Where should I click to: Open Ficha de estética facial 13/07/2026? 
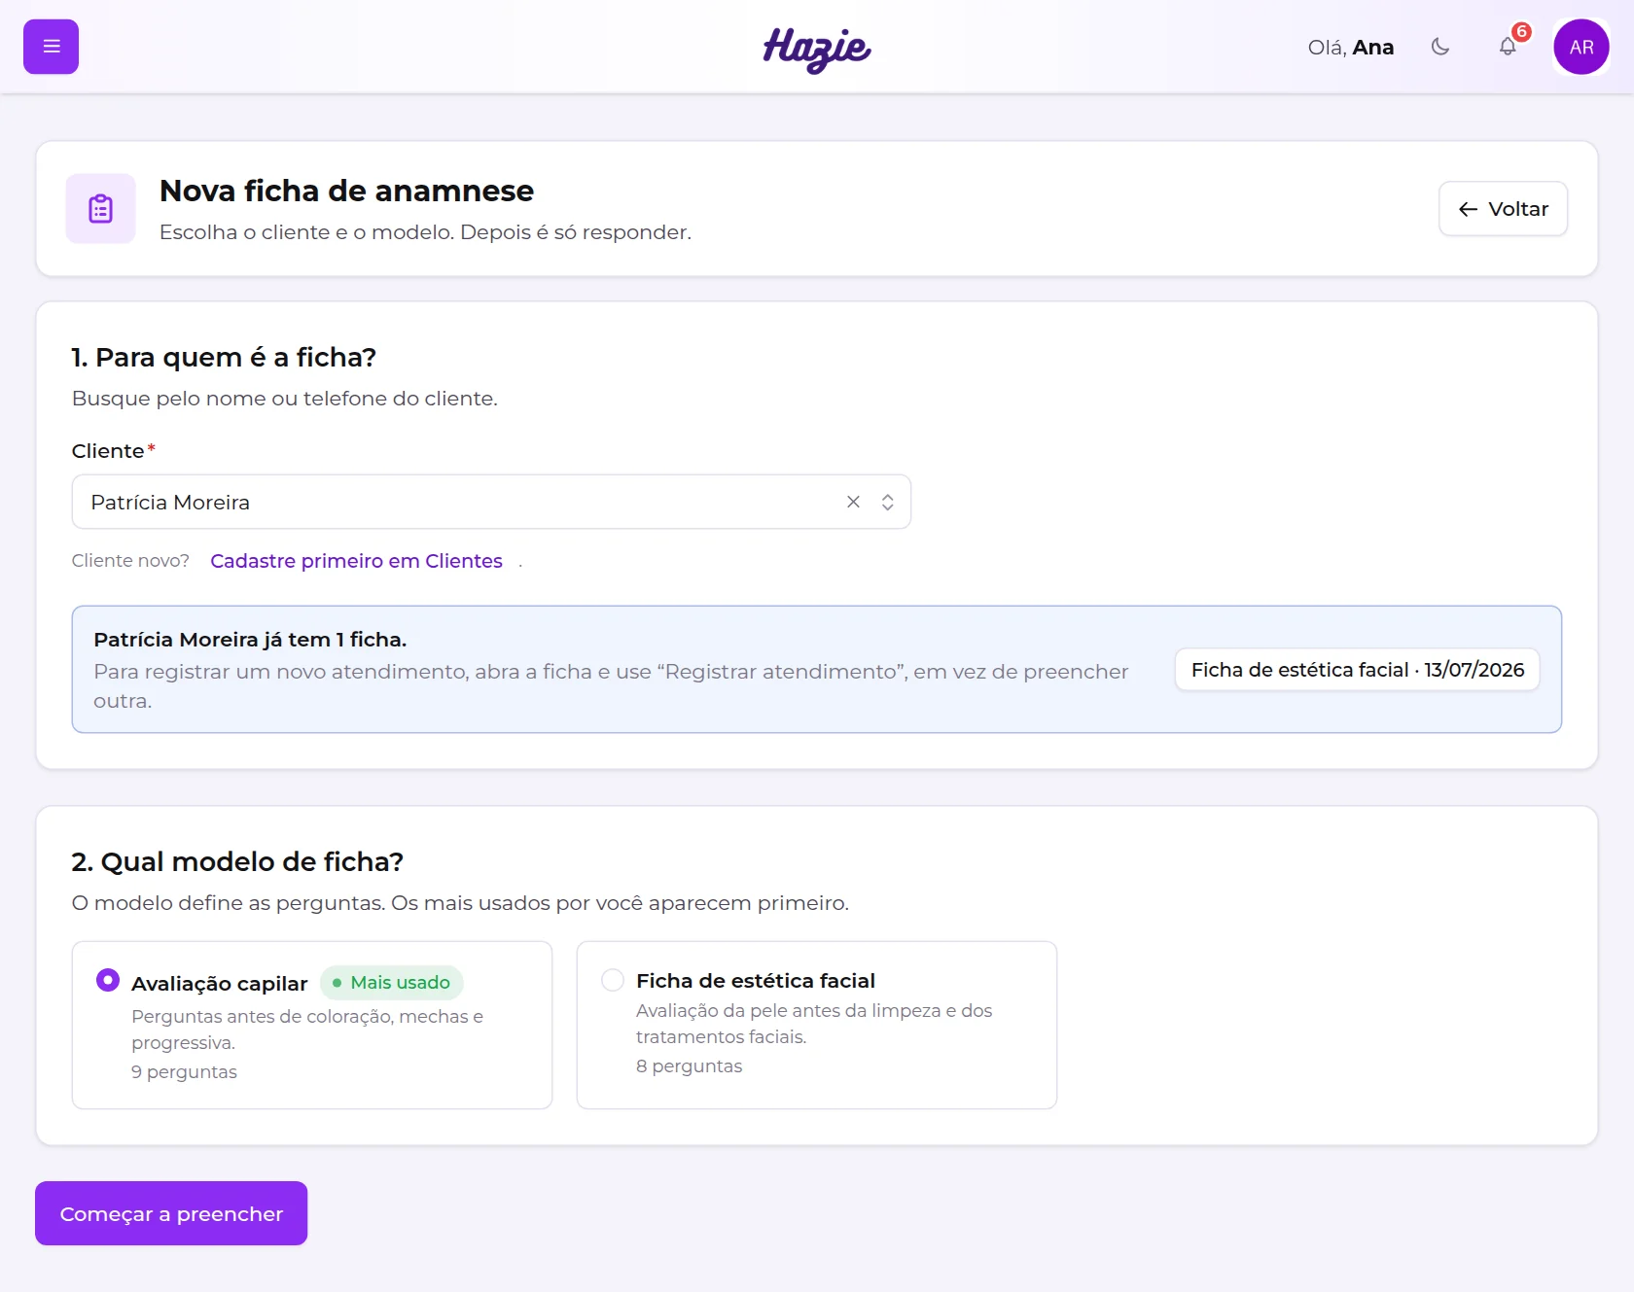tap(1357, 670)
